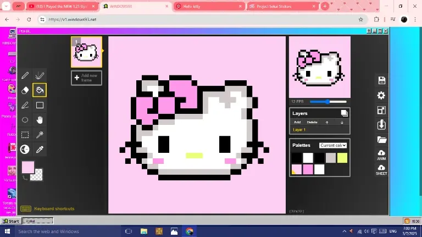Pick the primary light pink color swatch

tap(28, 167)
